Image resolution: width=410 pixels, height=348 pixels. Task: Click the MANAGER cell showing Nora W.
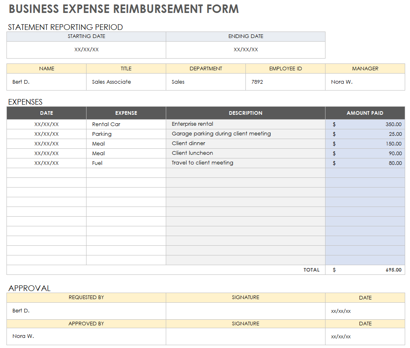(x=365, y=82)
